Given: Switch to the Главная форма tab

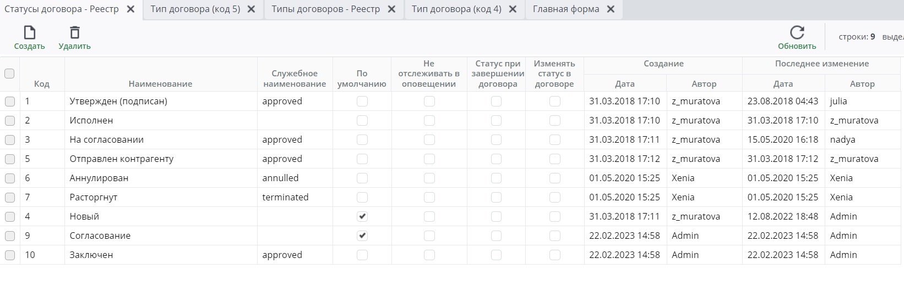Looking at the screenshot, I should 565,9.
